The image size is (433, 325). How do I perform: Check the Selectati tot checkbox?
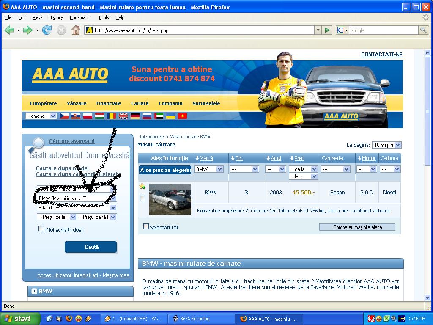[146, 226]
